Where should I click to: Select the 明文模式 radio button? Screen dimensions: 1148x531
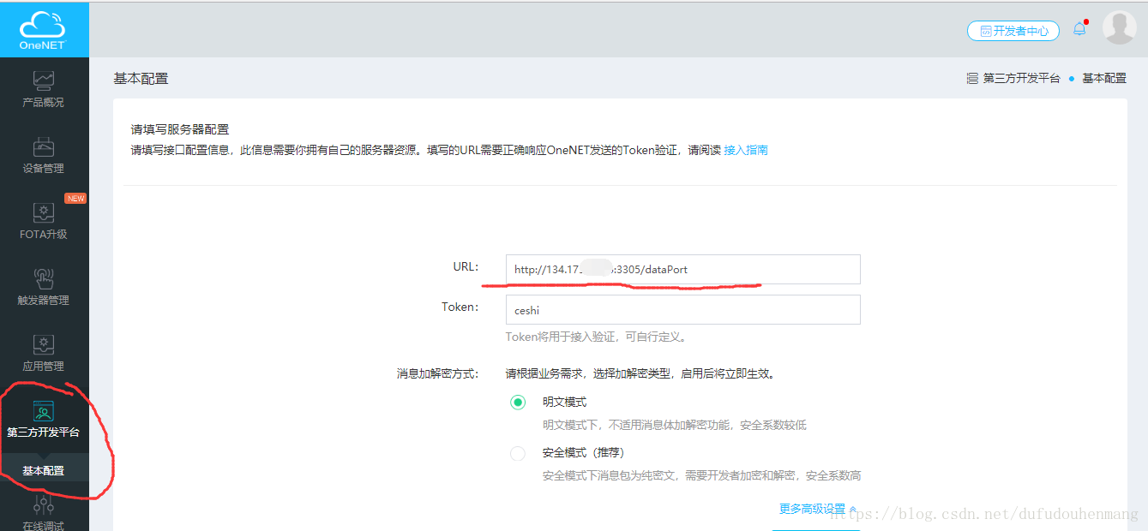(518, 402)
